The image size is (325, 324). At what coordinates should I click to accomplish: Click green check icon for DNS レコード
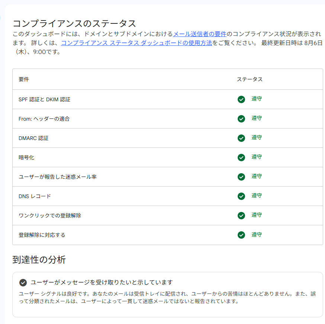[241, 196]
